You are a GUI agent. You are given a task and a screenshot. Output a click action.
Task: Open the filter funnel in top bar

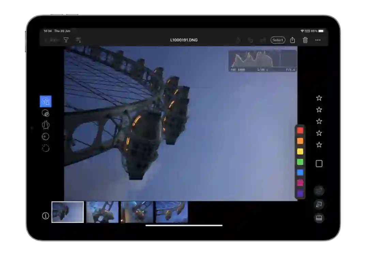click(x=66, y=40)
